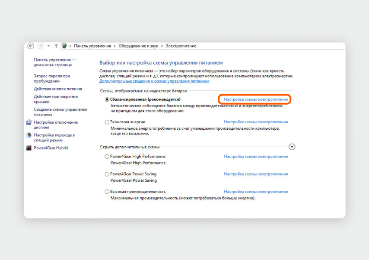Open plan settings for 'Сбалансированная'

(x=256, y=99)
